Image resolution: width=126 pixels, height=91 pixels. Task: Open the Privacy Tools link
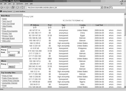7,36
